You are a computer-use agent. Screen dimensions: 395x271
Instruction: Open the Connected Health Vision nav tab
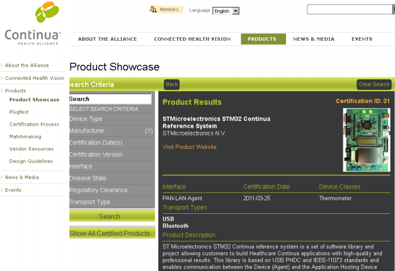click(192, 39)
